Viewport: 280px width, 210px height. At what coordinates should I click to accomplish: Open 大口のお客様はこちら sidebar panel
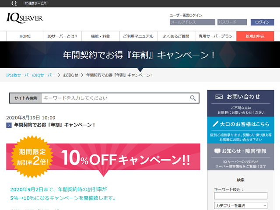[241, 130]
